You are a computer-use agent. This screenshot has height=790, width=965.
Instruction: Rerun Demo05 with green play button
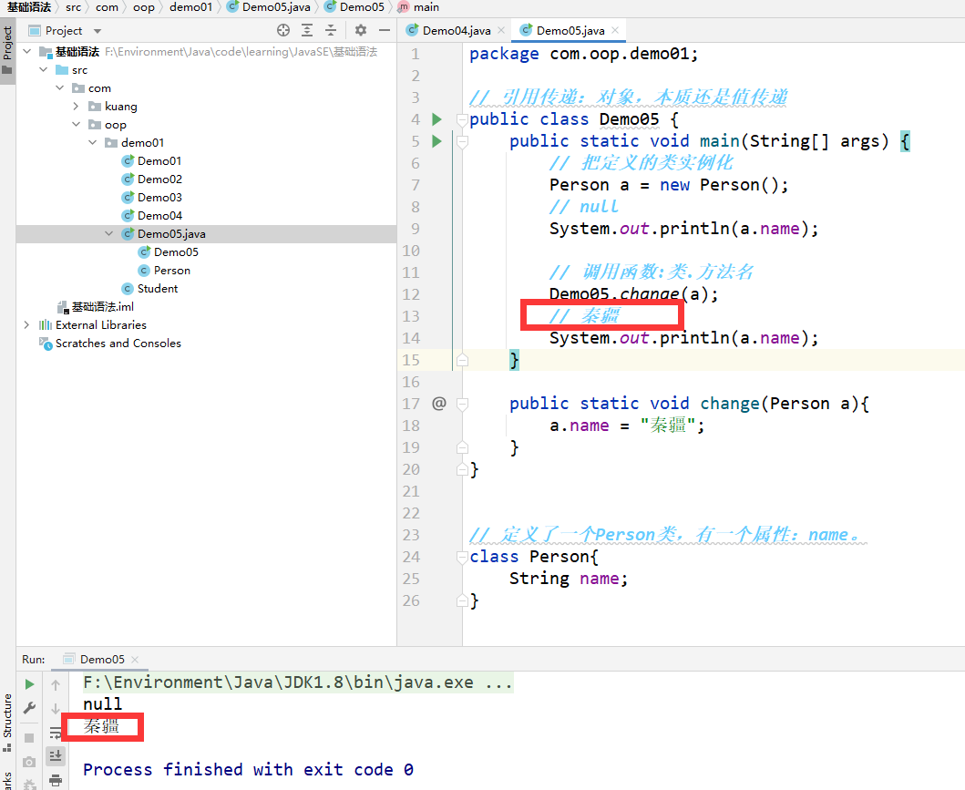[29, 684]
